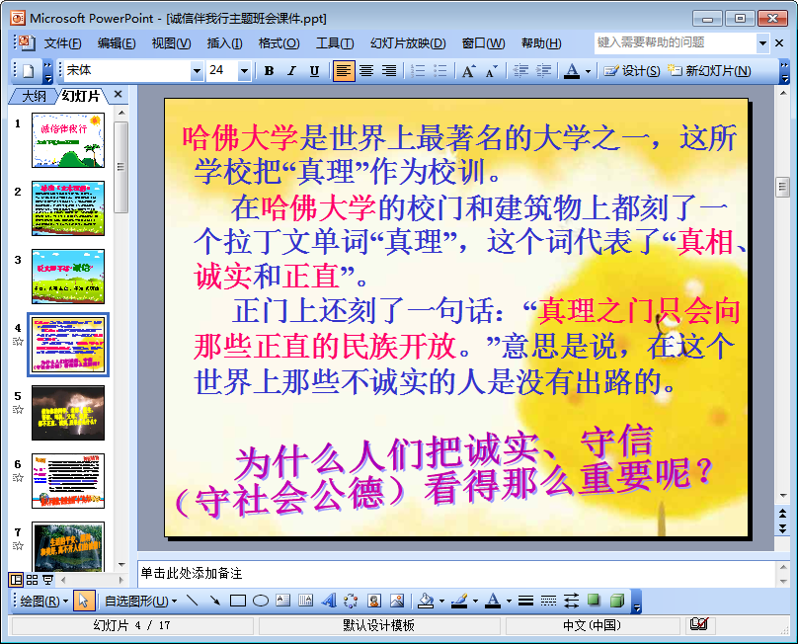Open 自选图形(U) AutoShapes menu
Image resolution: width=798 pixels, height=644 pixels.
141,602
